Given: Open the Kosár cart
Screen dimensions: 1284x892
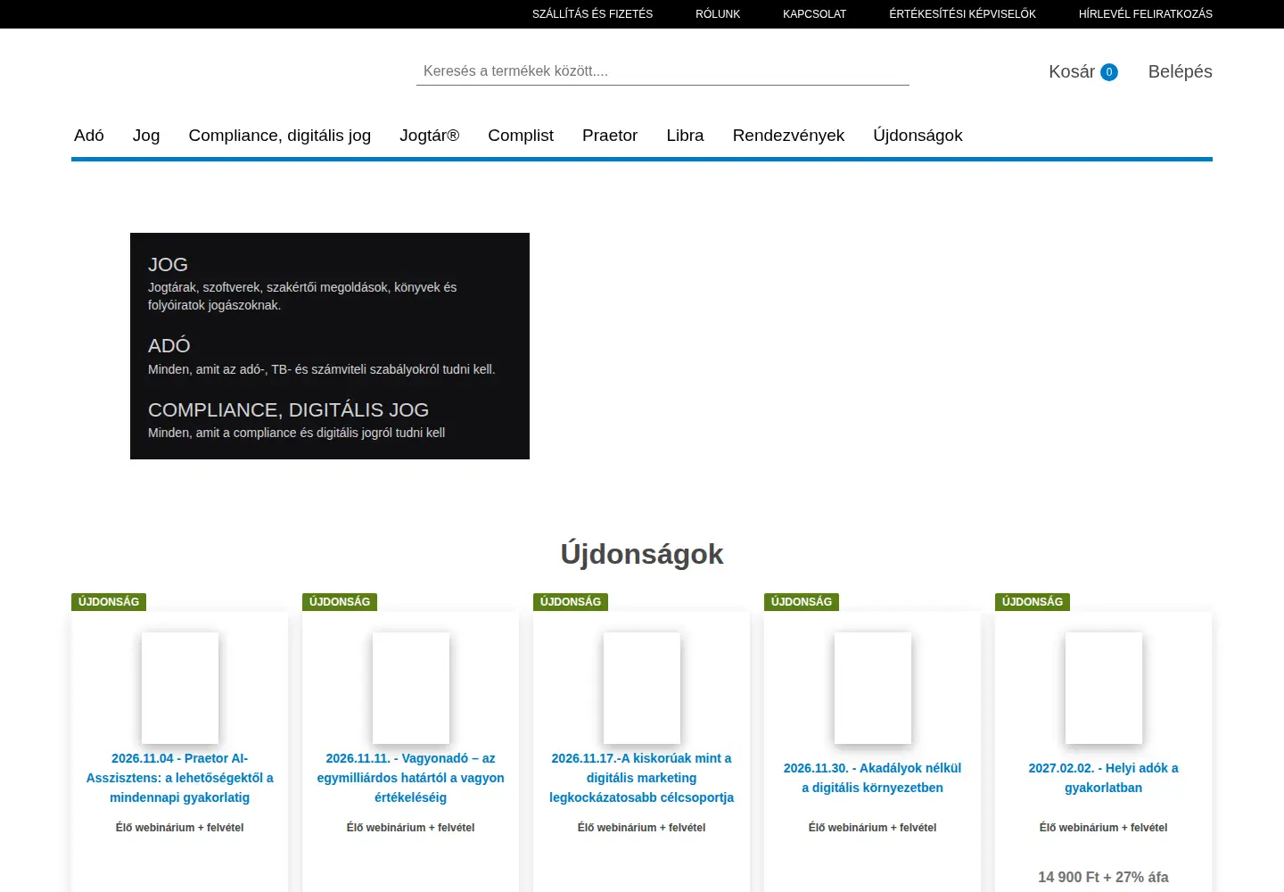Looking at the screenshot, I should coord(1072,71).
